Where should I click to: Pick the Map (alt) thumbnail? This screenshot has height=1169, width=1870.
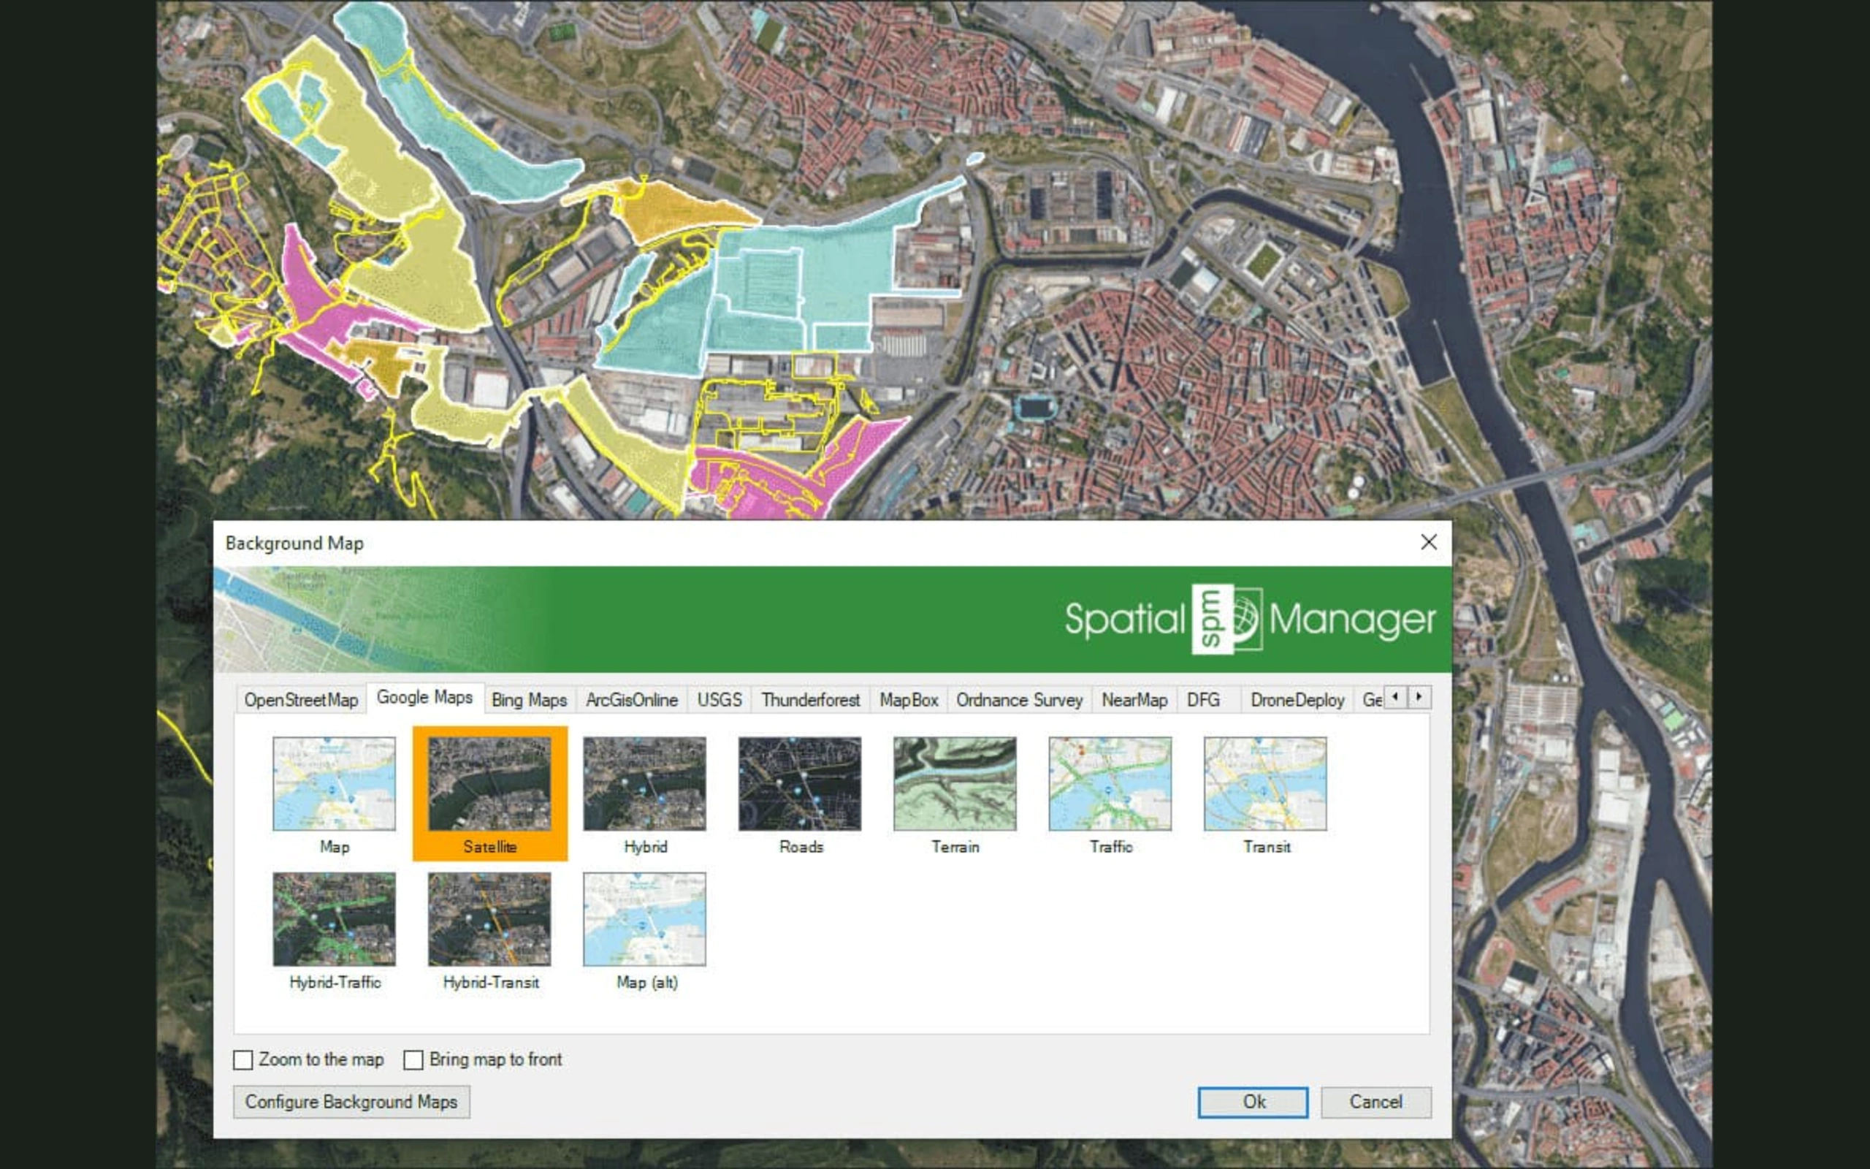coord(644,919)
